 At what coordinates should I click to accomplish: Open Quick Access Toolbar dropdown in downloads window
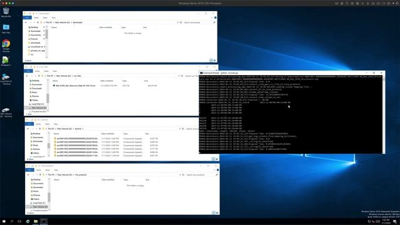[x=36, y=13]
